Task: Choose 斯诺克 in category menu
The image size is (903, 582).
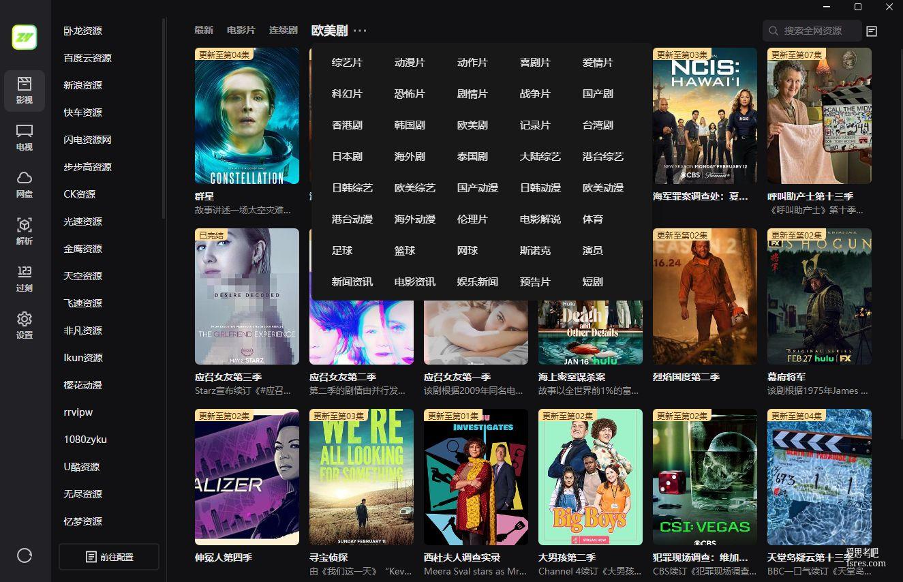Action: (535, 250)
